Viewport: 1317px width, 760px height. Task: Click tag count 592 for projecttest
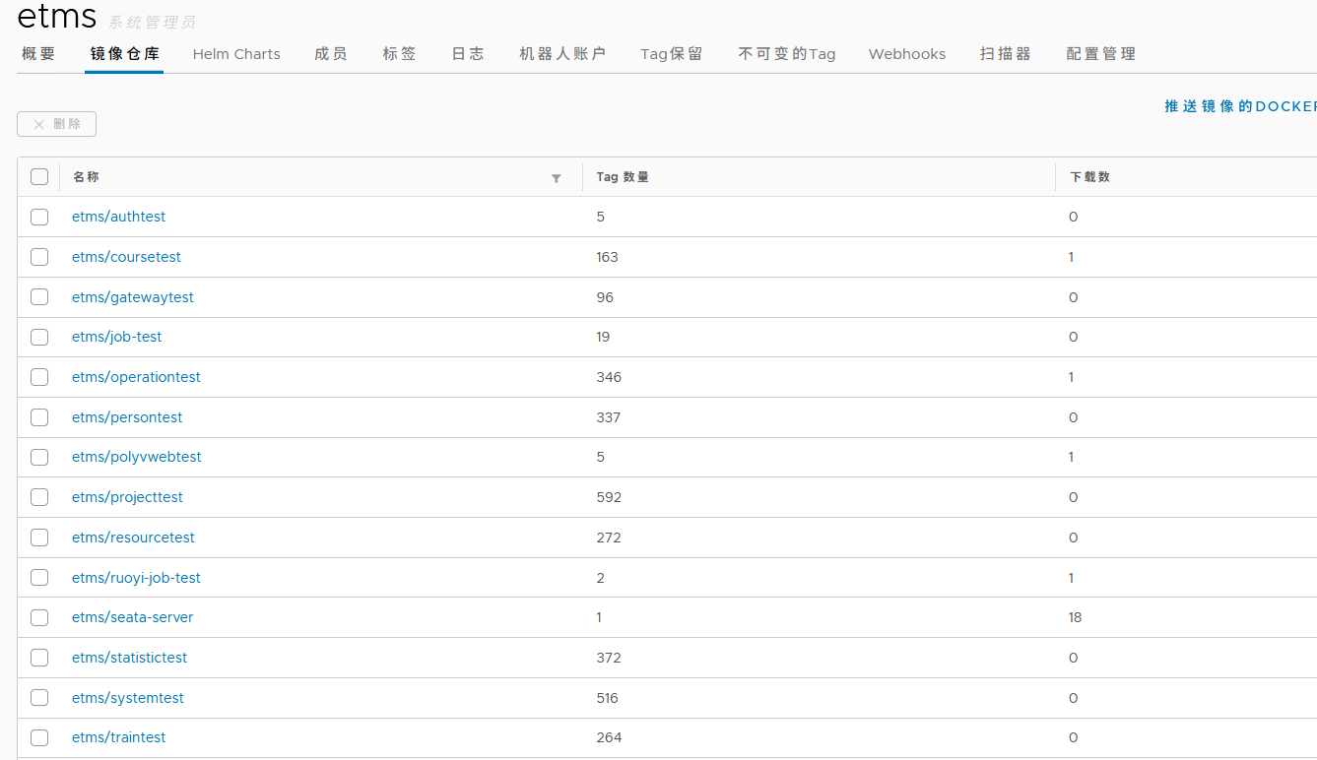[609, 497]
